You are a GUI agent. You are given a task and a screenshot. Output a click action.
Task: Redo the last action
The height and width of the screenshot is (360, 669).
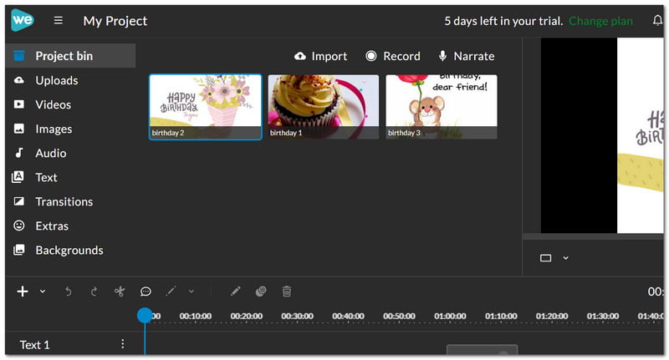coord(94,292)
